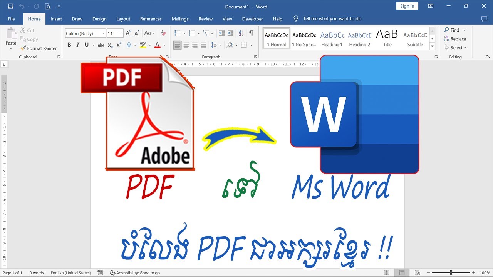Switch to the Design tab
Viewport: 493px width, 277px height.
pyautogui.click(x=99, y=19)
